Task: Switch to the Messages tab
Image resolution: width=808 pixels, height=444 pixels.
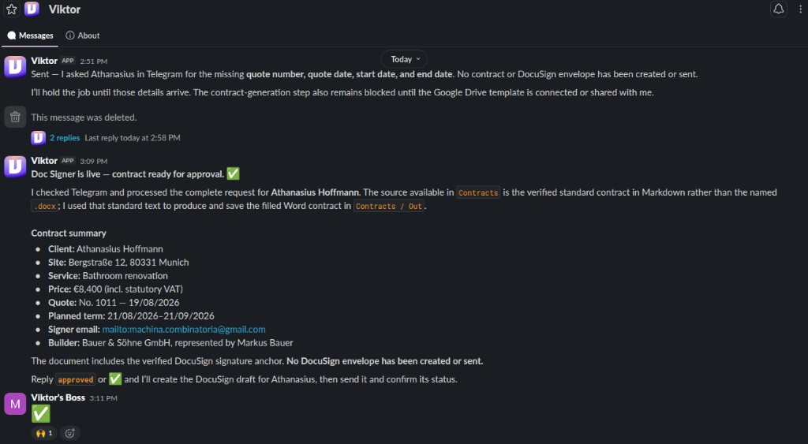Action: (31, 35)
